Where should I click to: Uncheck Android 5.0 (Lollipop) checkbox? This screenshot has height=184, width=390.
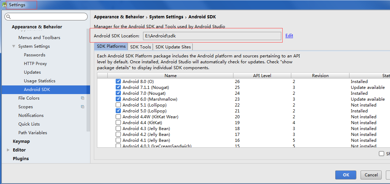[118, 111]
